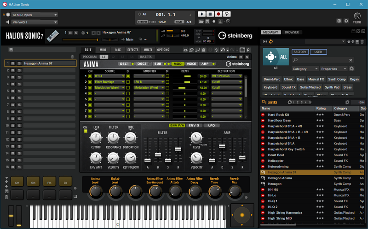Click the ENV 3 page button

pyautogui.click(x=194, y=126)
